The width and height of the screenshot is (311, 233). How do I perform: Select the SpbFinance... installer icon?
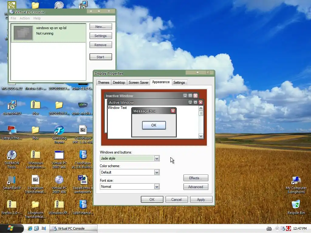point(83,205)
